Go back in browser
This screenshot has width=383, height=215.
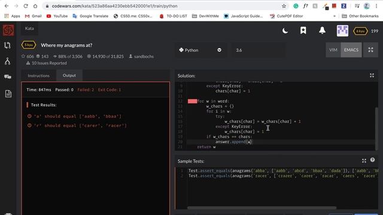(x=7, y=6)
